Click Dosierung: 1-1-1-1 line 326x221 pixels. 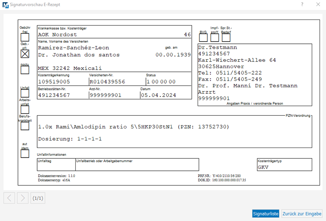(70, 139)
